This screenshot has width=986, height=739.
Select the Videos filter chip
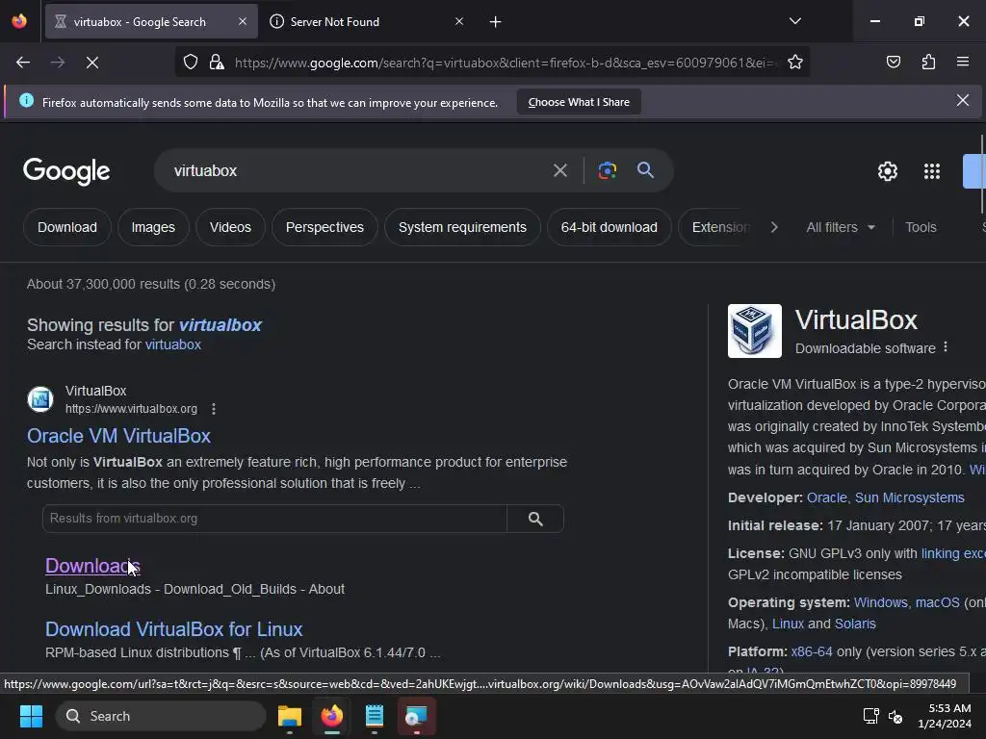coord(230,227)
